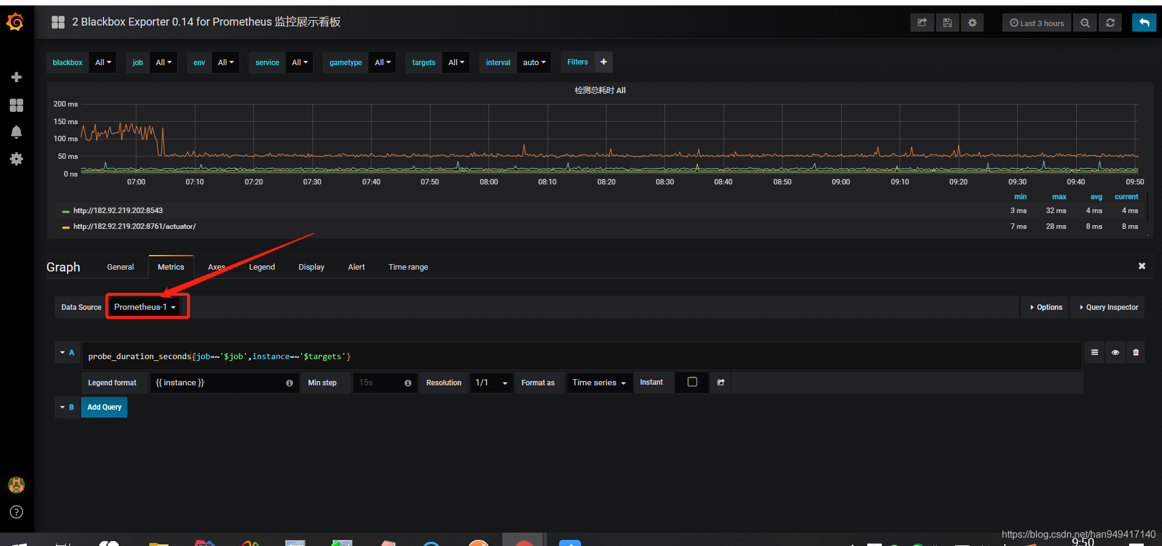The width and height of the screenshot is (1162, 546).
Task: Toggle the 8761/actuator legend series
Action: click(135, 226)
